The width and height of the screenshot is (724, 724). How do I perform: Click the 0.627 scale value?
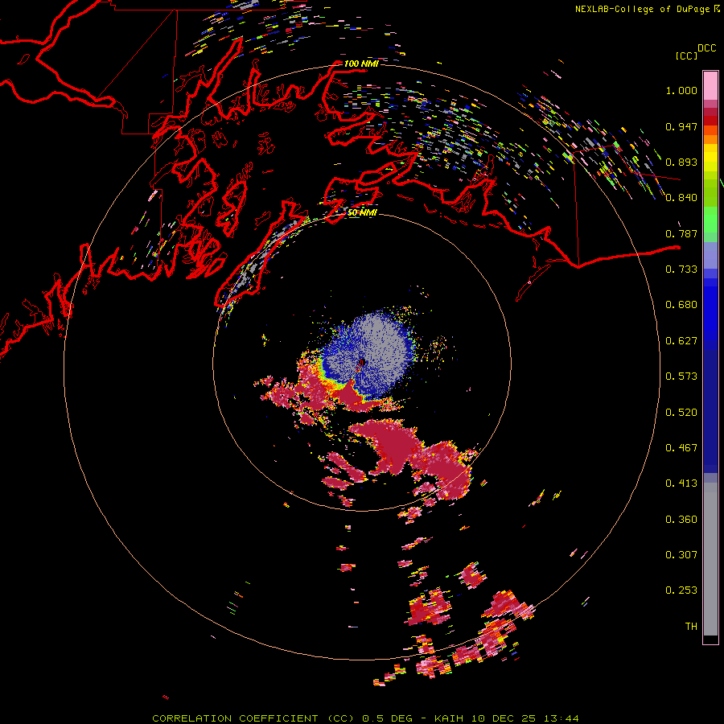681,341
